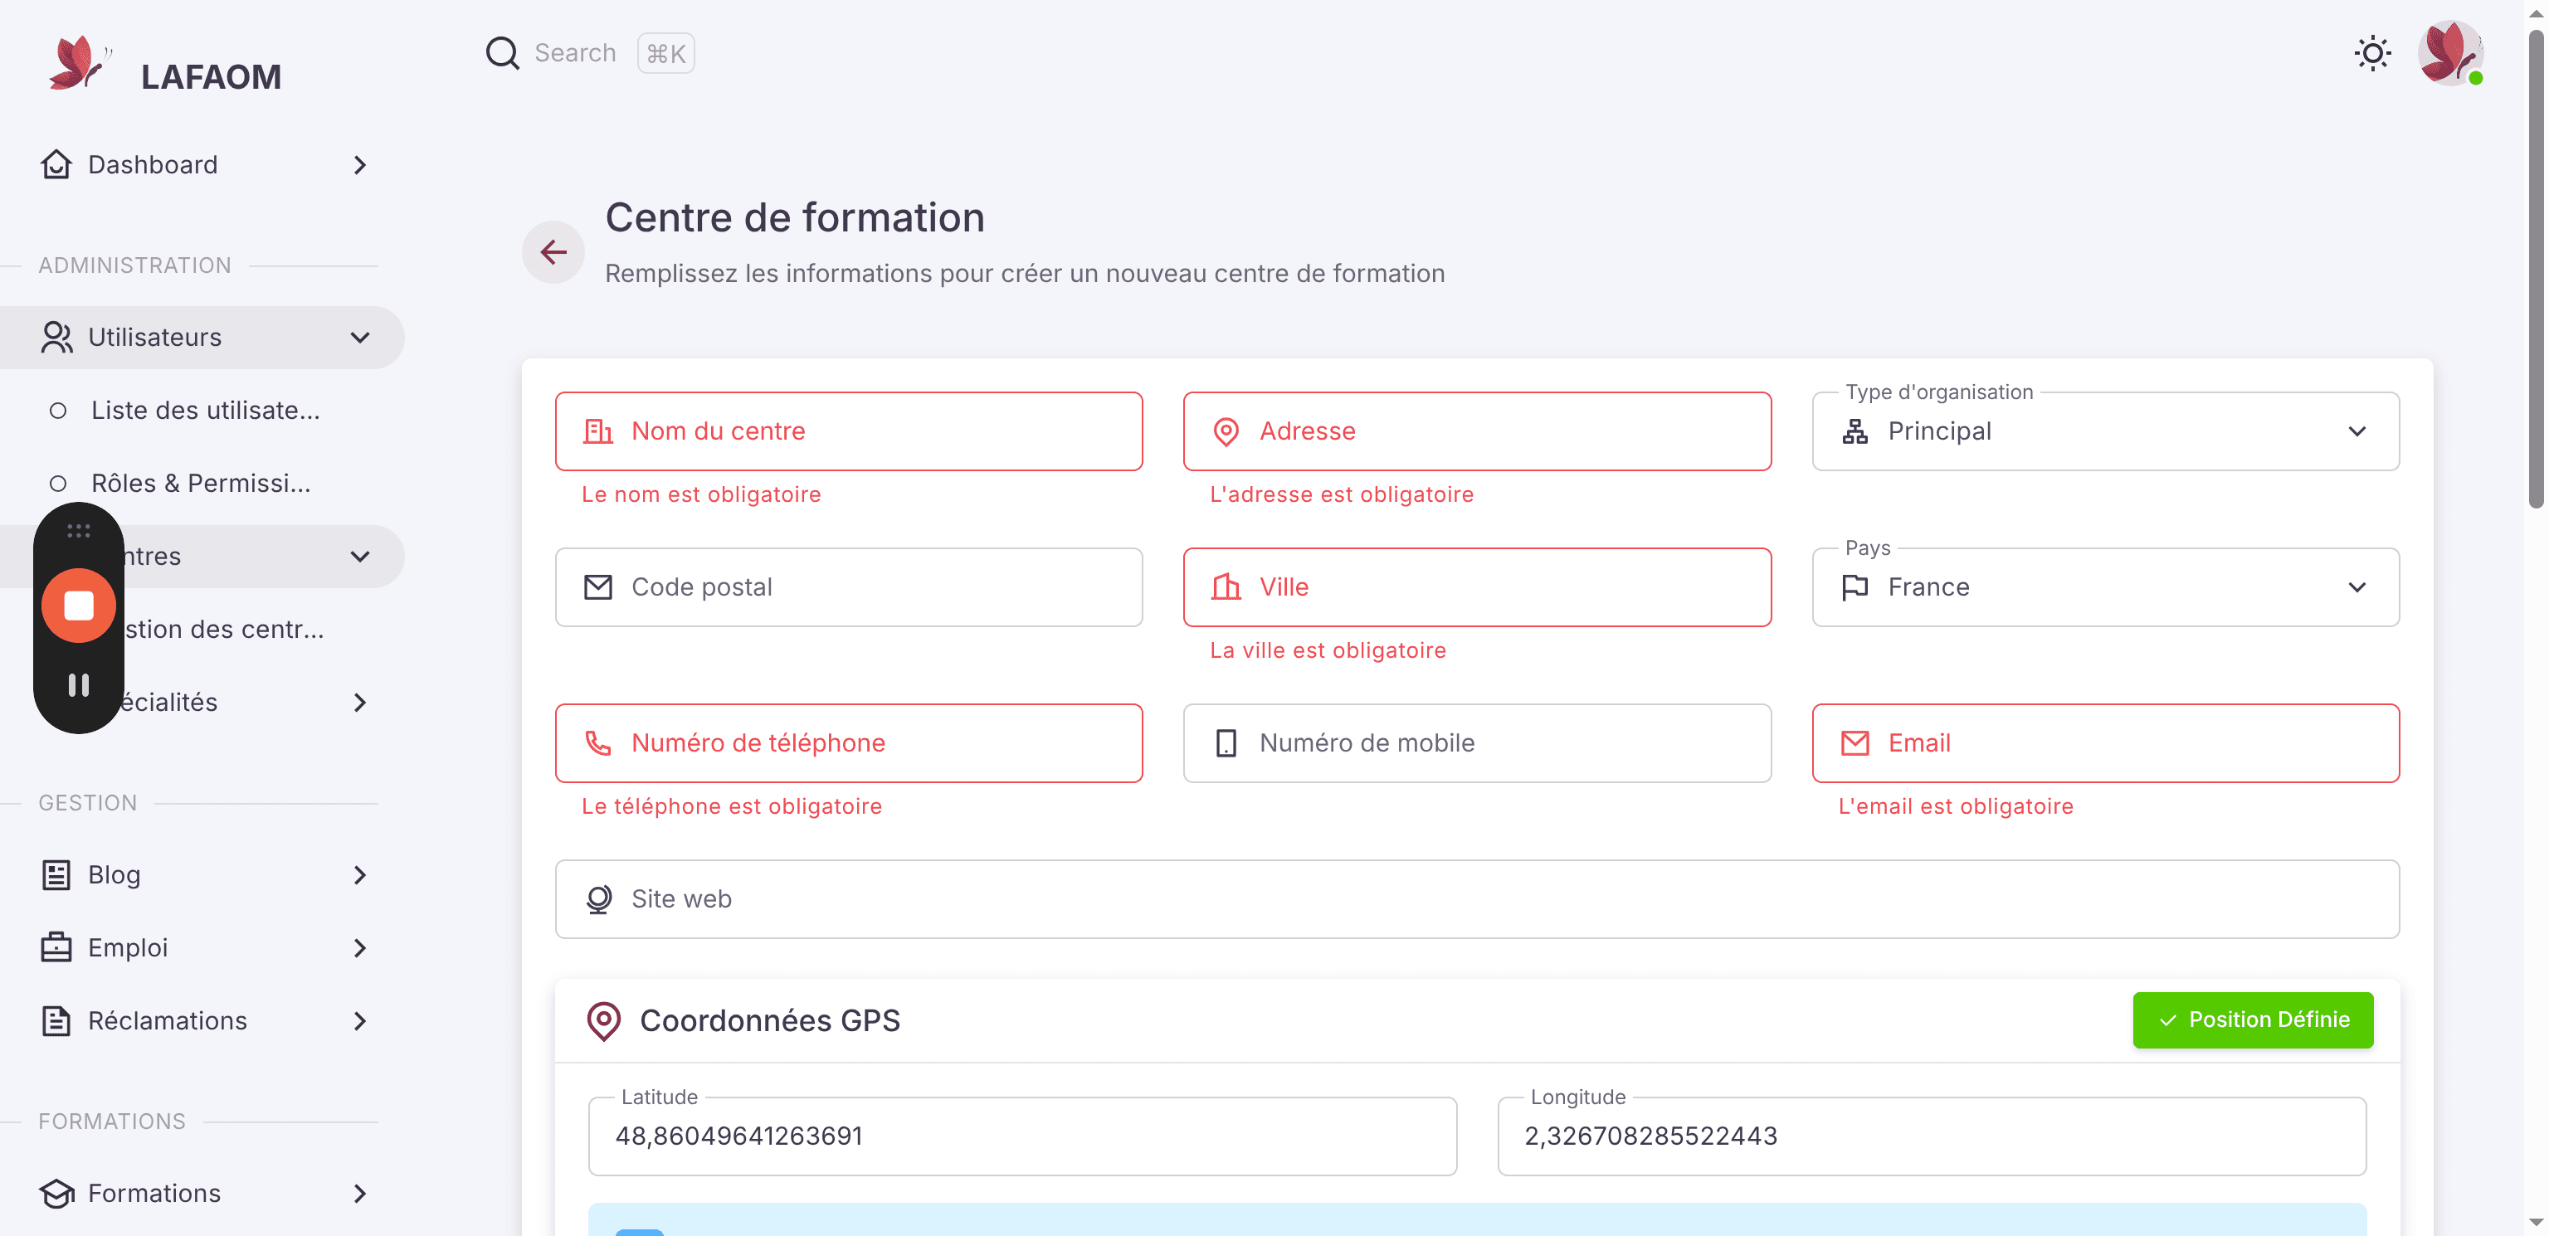Focus the Adresse input field
The image size is (2549, 1236).
coord(1477,431)
